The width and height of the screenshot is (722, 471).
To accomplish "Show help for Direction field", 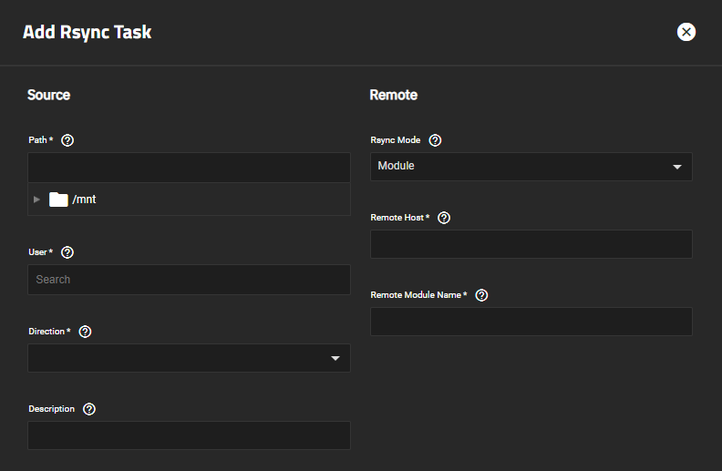I will 85,332.
